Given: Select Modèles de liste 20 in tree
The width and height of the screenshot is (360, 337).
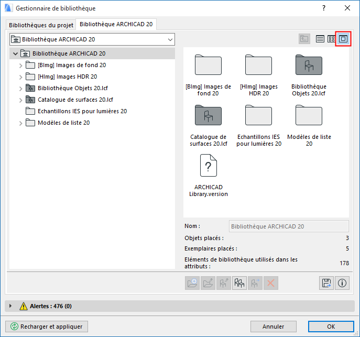Looking at the screenshot, I should (x=63, y=123).
